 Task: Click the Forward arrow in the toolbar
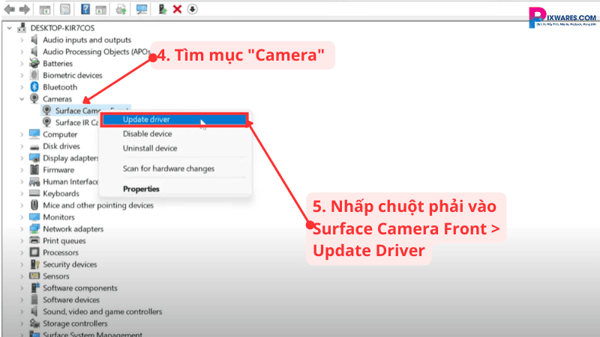point(23,9)
